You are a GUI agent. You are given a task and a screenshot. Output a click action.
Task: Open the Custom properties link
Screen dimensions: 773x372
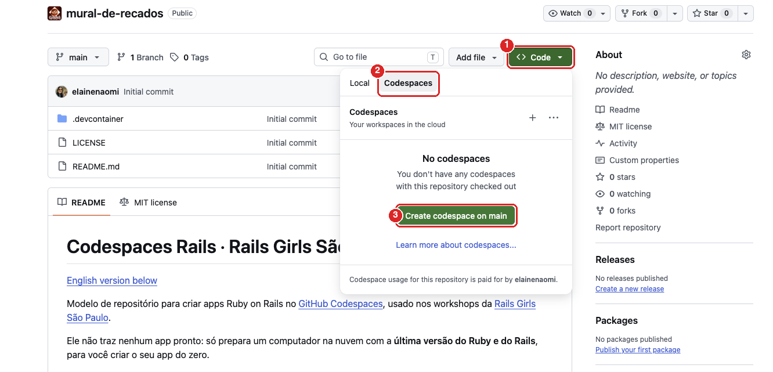[x=644, y=160]
